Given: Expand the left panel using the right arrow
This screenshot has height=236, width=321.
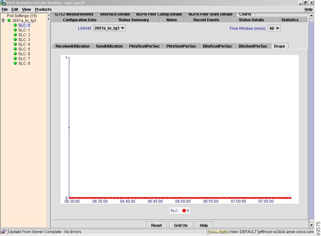Looking at the screenshot, I should [x=49, y=19].
